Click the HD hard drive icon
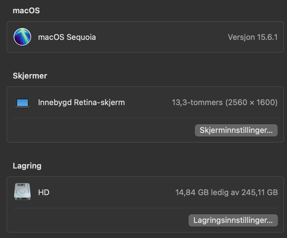 tap(22, 192)
